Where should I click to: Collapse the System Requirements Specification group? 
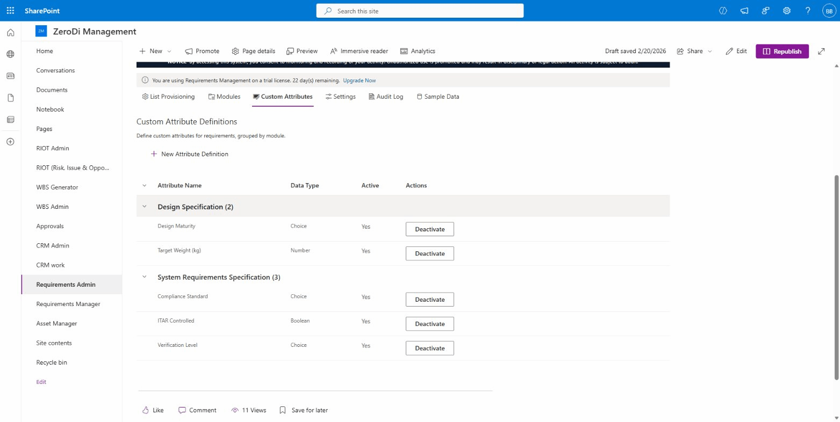(144, 277)
